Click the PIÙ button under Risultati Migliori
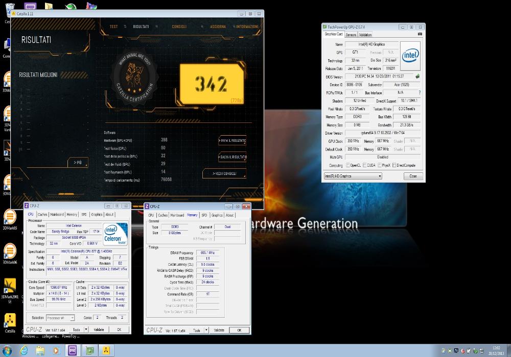This screenshot has width=511, height=357. point(78,162)
